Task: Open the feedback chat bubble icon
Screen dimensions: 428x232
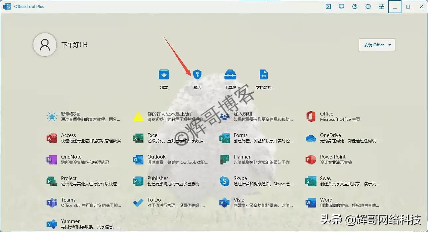Action: 341,6
